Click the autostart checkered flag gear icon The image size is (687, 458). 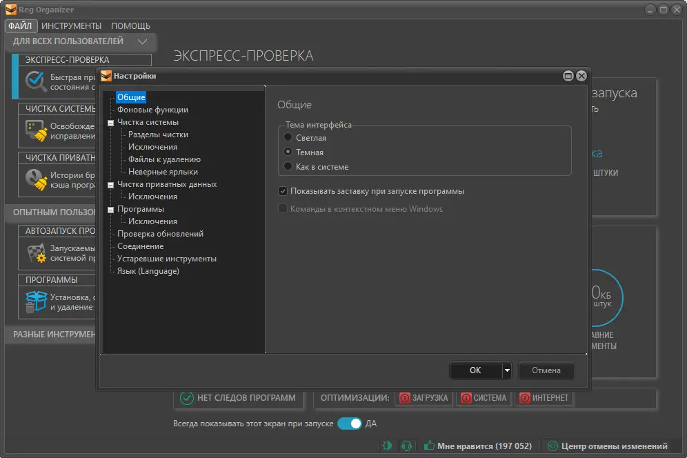click(37, 253)
